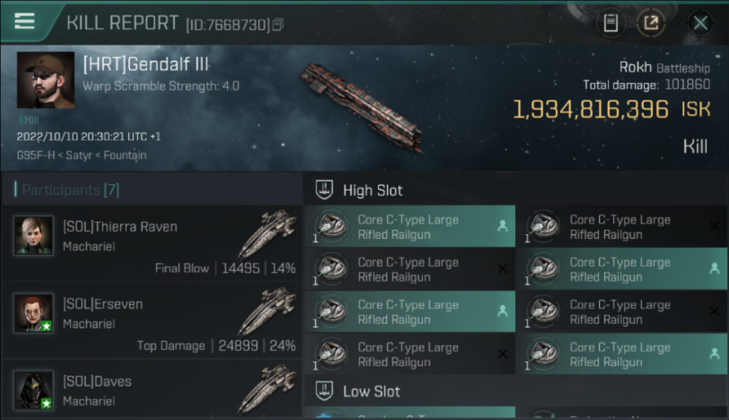Open Thierra Raven's pilot portrait
Viewport: 729px width, 420px height.
click(34, 236)
